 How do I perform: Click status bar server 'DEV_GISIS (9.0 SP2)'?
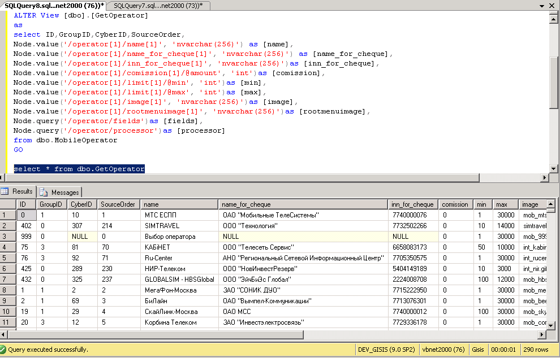click(386, 350)
